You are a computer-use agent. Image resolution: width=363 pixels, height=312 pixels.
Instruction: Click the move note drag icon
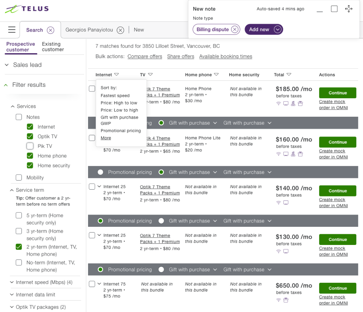(348, 9)
